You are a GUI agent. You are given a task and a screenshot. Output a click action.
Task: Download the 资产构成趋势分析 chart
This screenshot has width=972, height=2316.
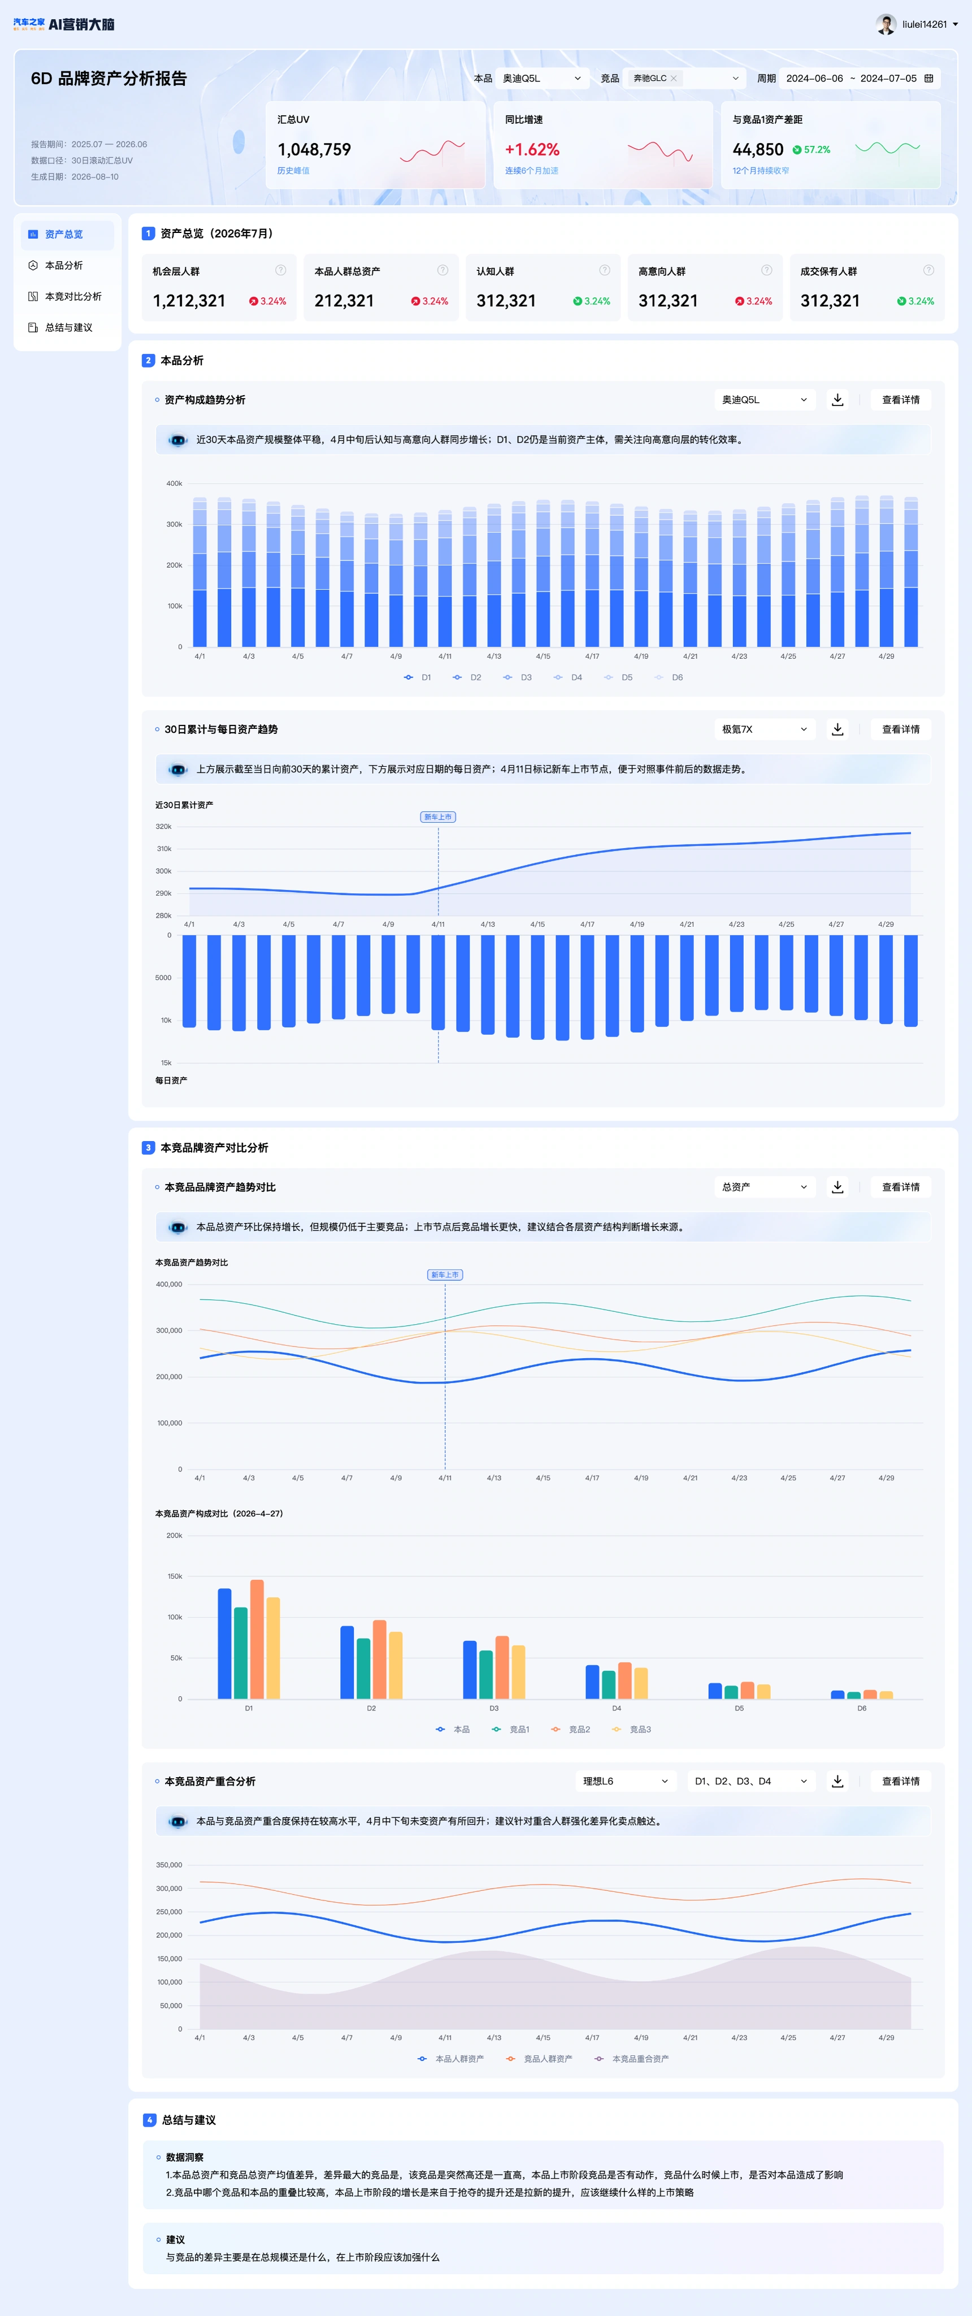pos(838,400)
